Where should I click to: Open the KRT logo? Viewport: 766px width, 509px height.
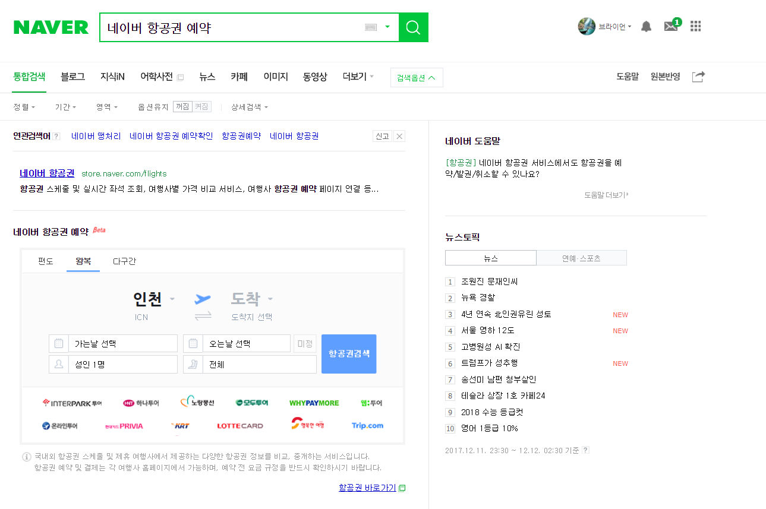(180, 426)
